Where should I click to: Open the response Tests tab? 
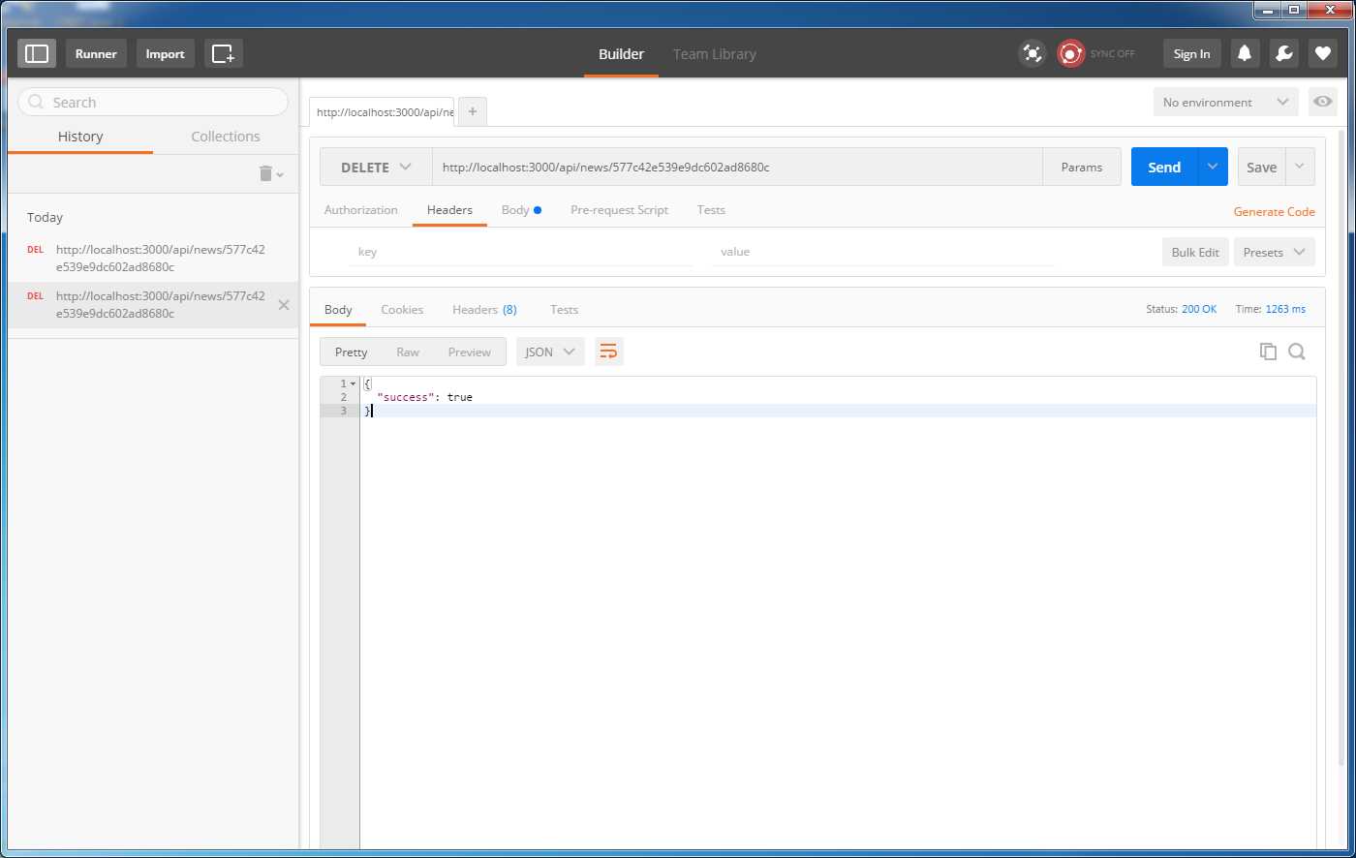tap(564, 310)
